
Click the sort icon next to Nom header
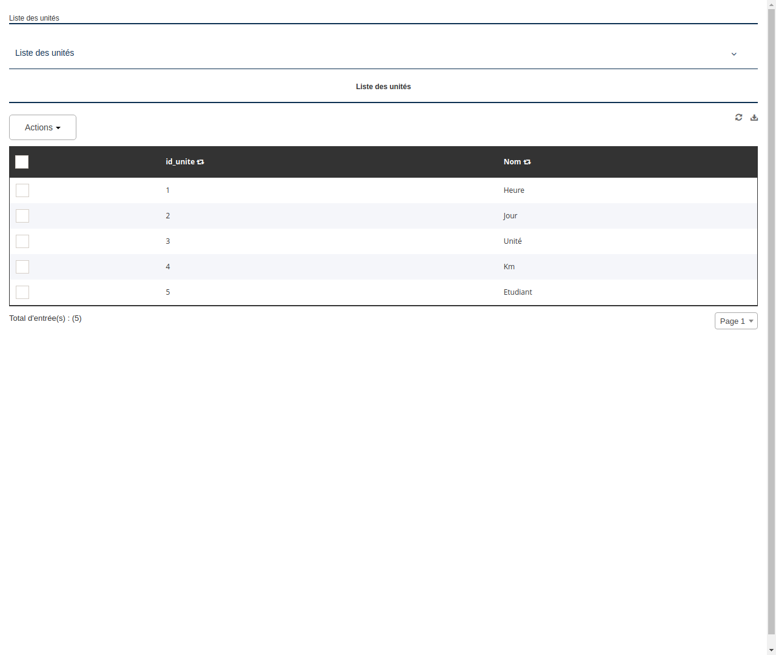click(x=527, y=162)
